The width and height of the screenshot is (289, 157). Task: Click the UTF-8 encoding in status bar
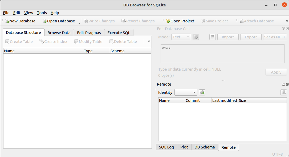[x=277, y=154]
